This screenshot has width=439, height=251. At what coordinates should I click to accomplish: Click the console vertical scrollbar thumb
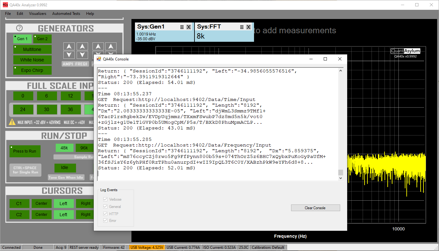click(x=340, y=172)
